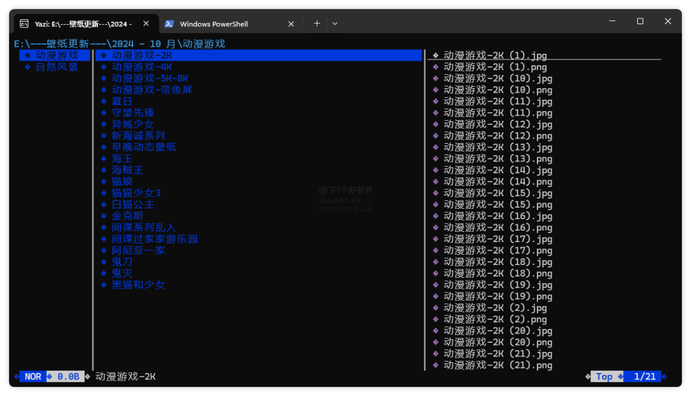Switch to the Yazi tab
The height and width of the screenshot is (396, 691).
coord(83,24)
